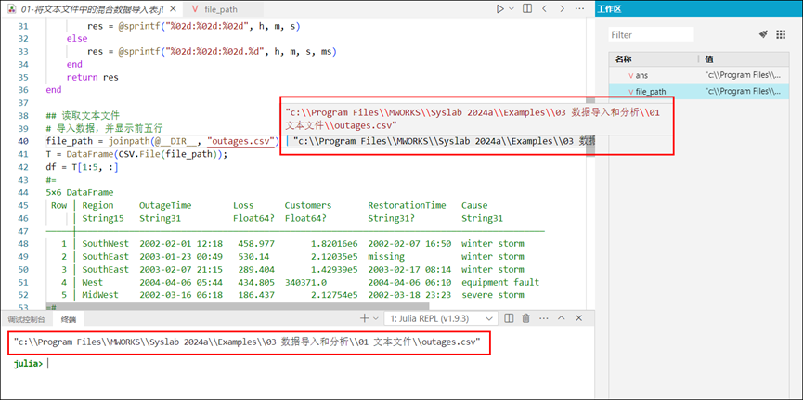Click the value of file_path variable
803x400 pixels.
pos(743,92)
